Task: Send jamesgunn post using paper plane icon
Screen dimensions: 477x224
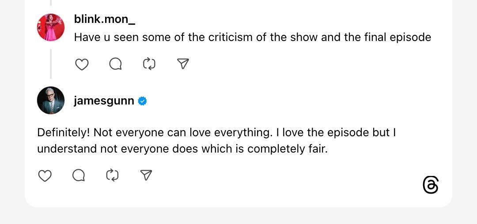Action: [x=146, y=176]
